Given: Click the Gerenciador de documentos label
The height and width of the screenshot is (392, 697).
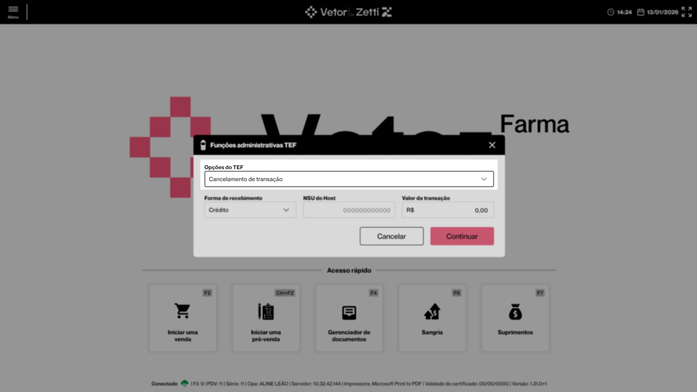Looking at the screenshot, I should tap(349, 336).
